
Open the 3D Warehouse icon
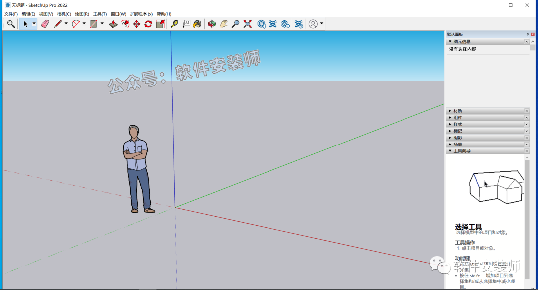pos(262,24)
